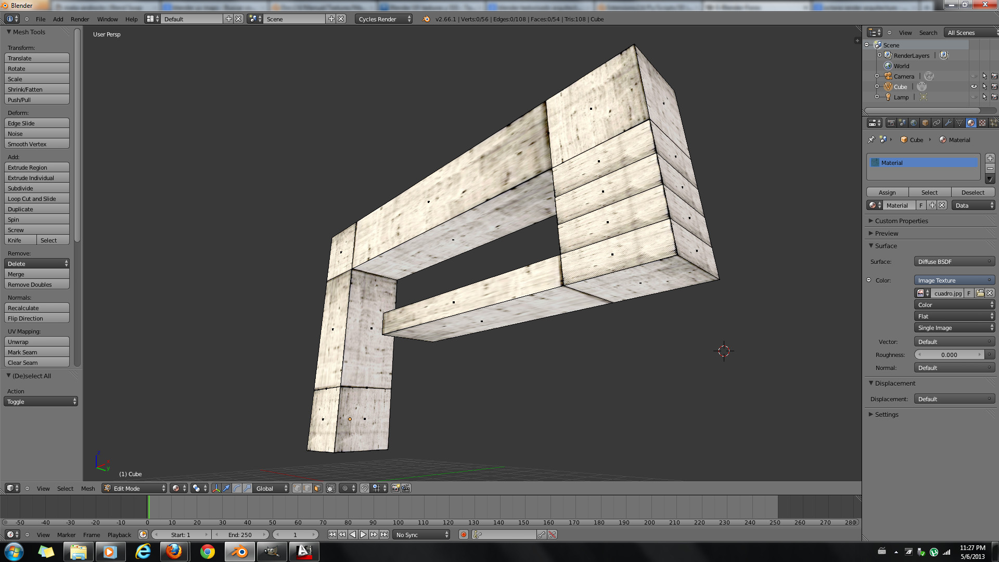999x562 pixels.
Task: Click the Roughness value slider
Action: pos(949,355)
